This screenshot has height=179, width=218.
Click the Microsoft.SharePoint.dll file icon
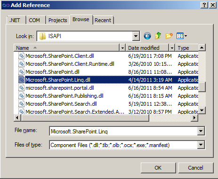pos(21,72)
